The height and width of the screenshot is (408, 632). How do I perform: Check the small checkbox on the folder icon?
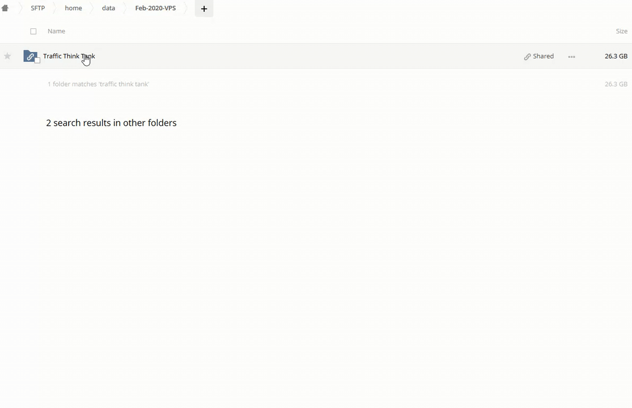tap(37, 60)
